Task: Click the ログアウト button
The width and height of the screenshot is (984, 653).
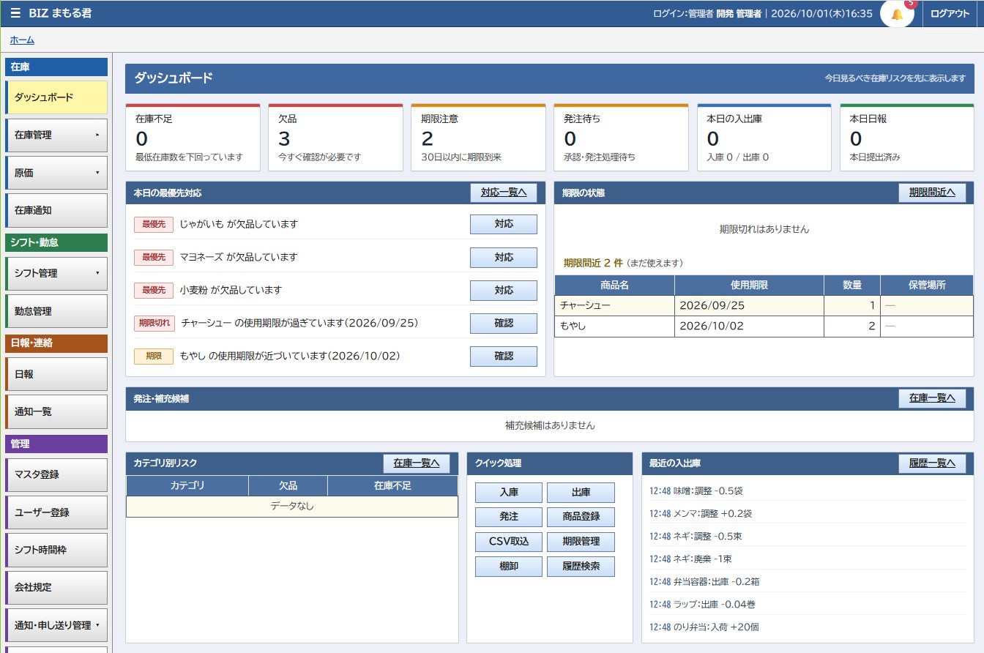Action: pos(950,13)
